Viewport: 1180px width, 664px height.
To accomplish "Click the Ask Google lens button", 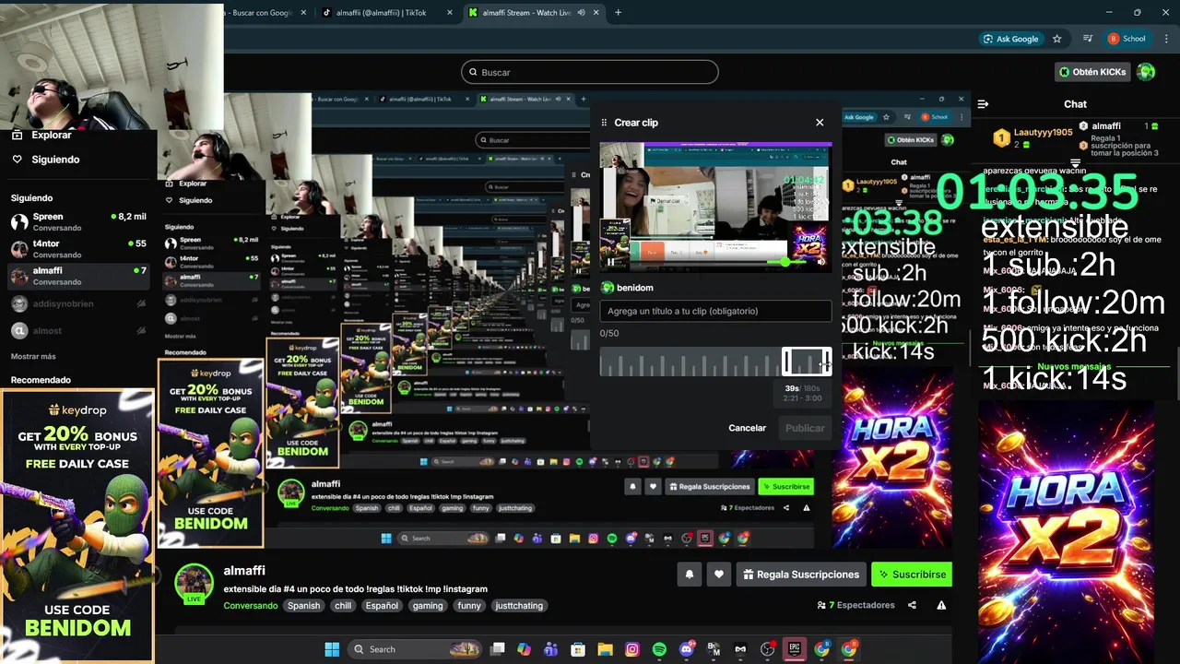I will [x=1010, y=39].
